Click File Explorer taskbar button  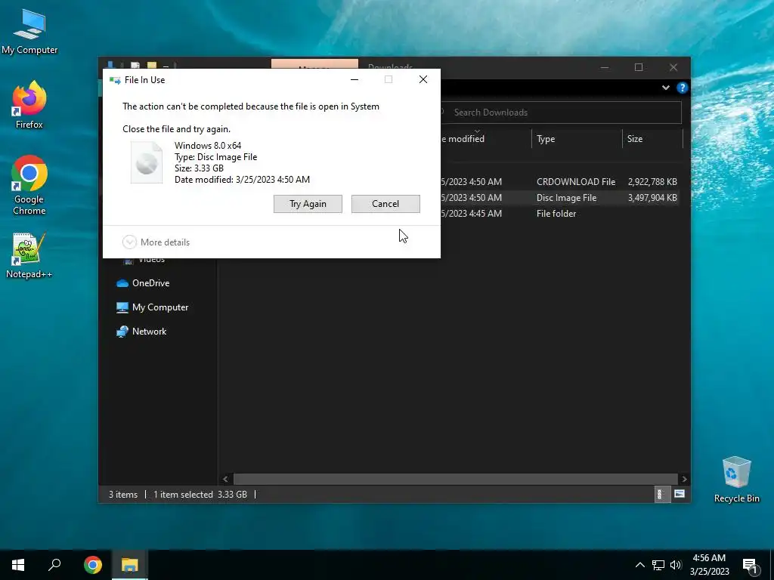point(130,565)
